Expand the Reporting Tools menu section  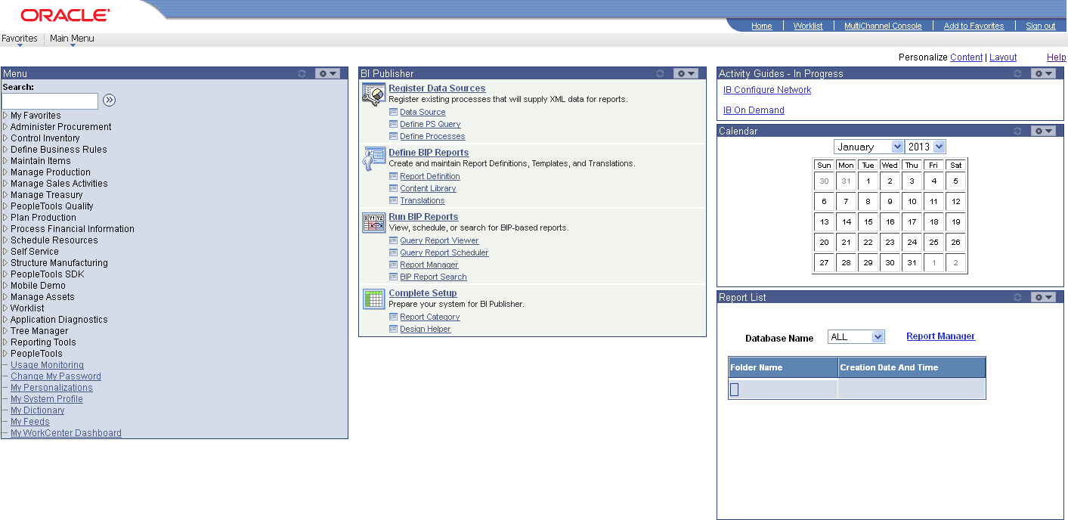[x=42, y=342]
